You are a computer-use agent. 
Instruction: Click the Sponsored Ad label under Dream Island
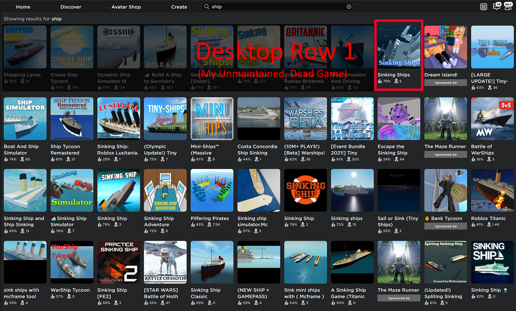tap(446, 83)
